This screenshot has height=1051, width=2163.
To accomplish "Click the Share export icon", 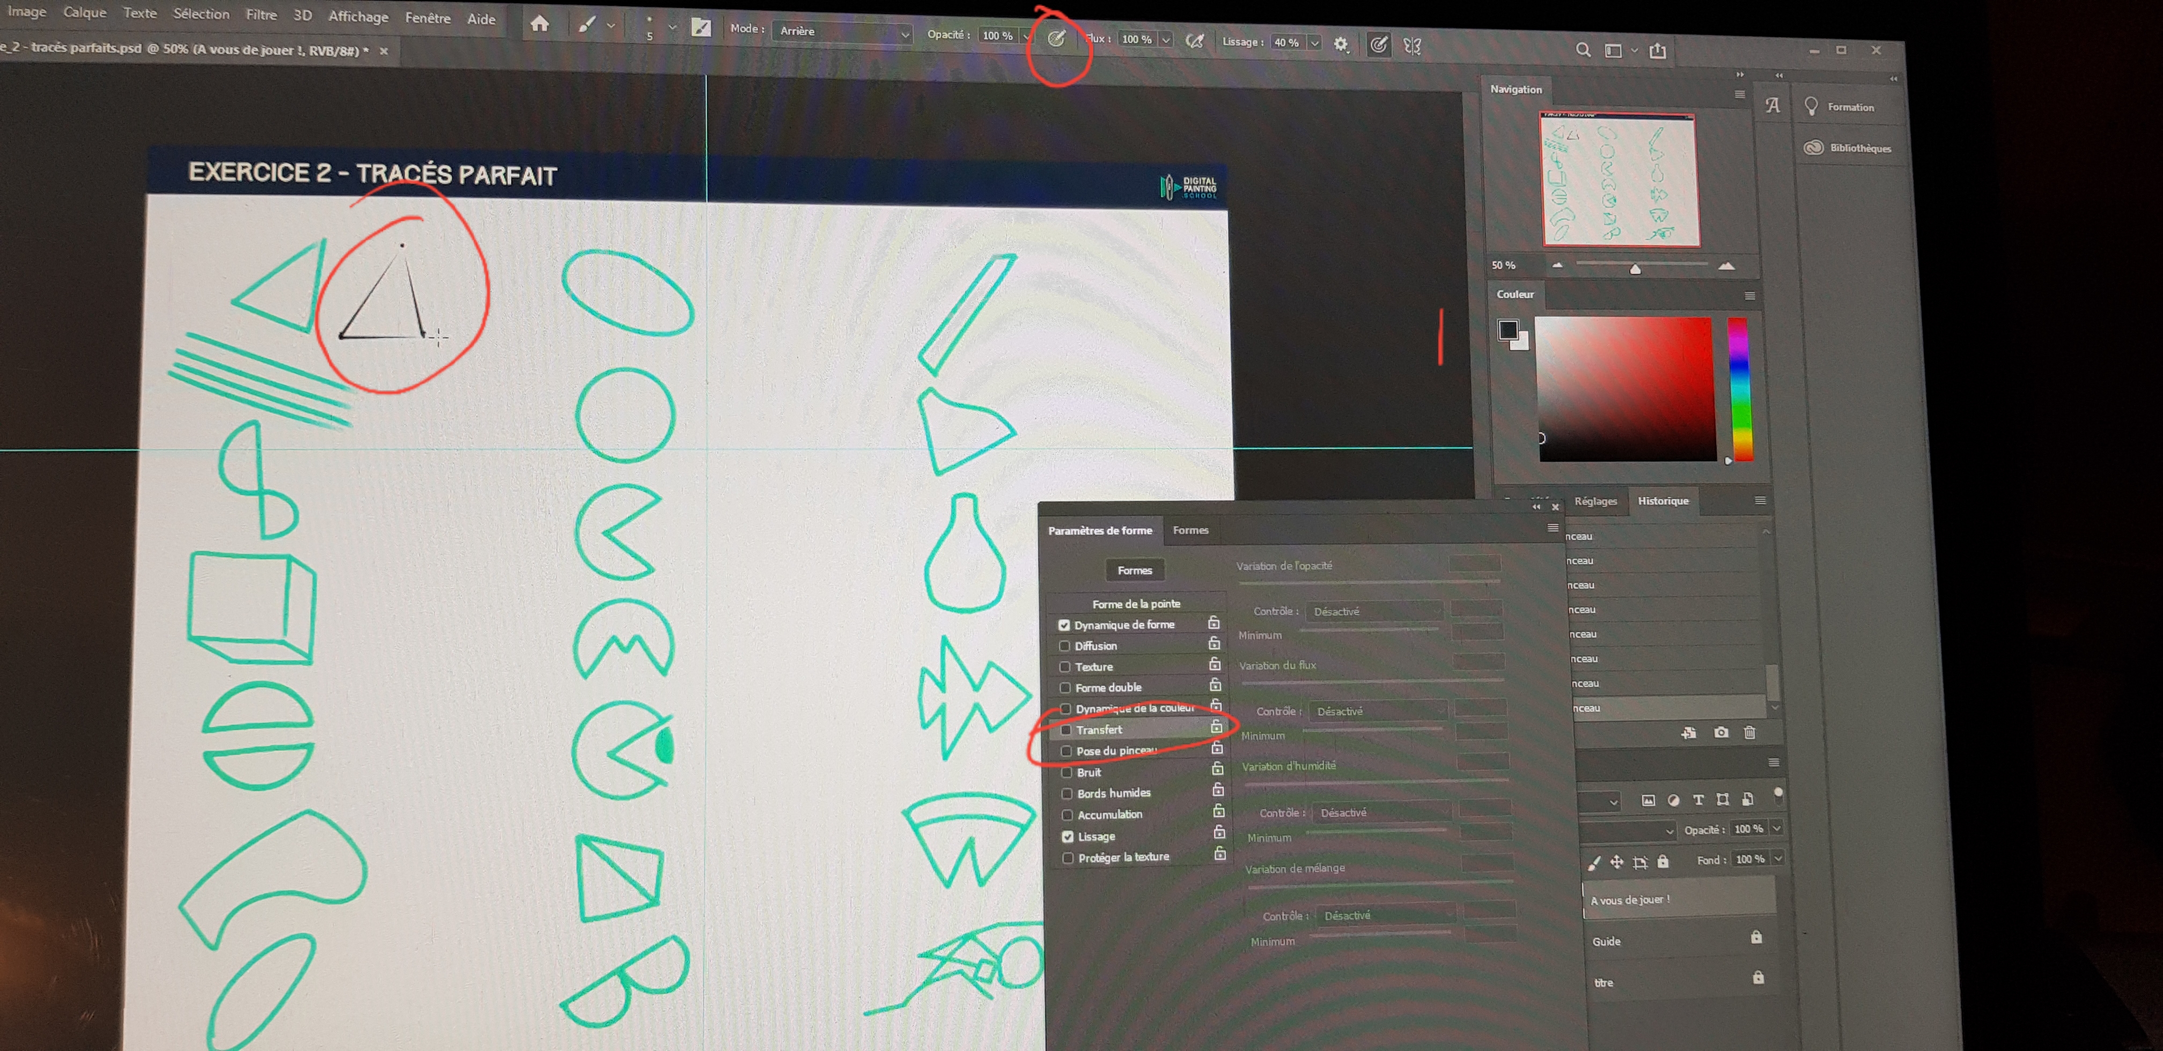I will coord(1658,51).
